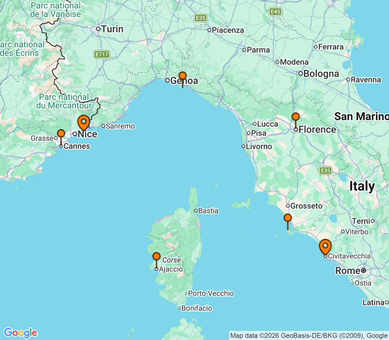Click Parc national de la Vanoise label
The width and height of the screenshot is (389, 340).
[x=56, y=10]
